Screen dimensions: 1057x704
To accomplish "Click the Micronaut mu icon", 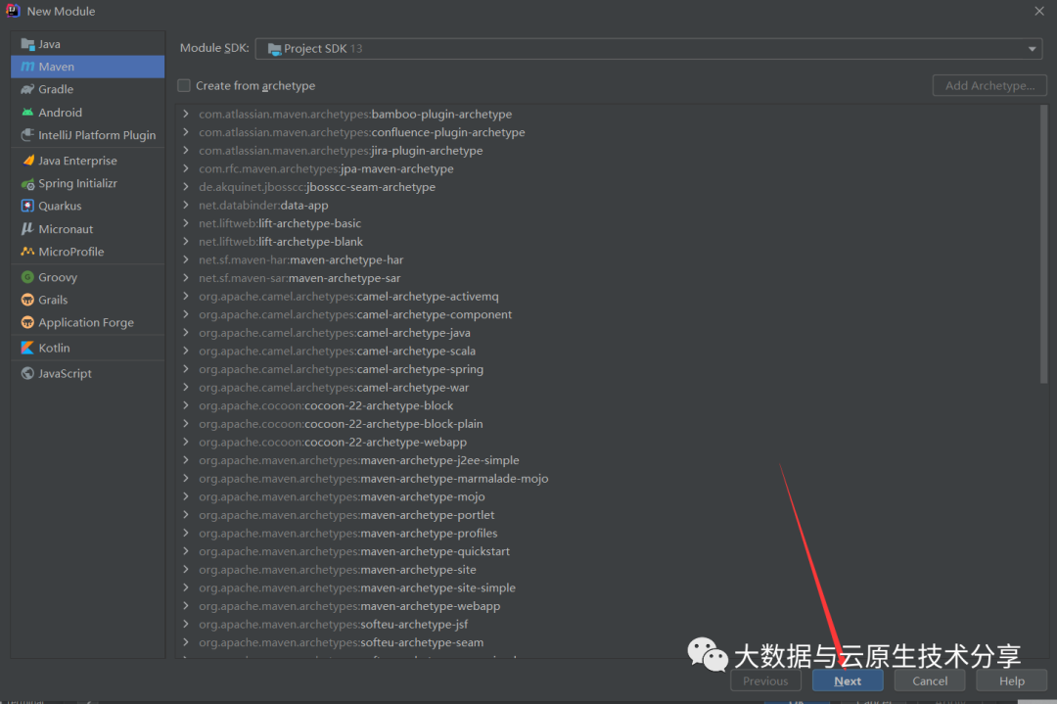I will tap(27, 228).
